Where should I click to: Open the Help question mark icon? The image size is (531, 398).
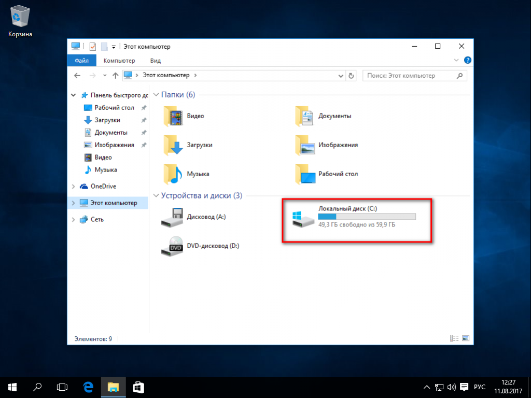click(467, 61)
